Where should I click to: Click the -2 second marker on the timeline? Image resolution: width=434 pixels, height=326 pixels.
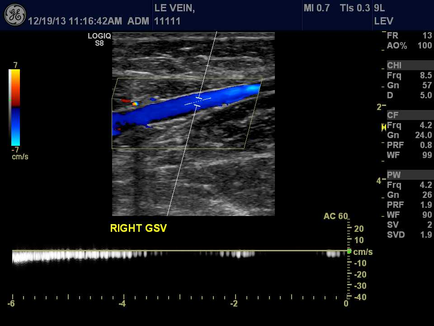coord(234,304)
